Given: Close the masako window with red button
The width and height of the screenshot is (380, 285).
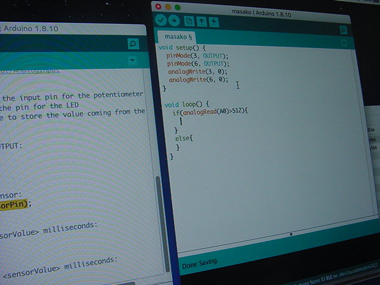Looking at the screenshot, I should 159,7.
